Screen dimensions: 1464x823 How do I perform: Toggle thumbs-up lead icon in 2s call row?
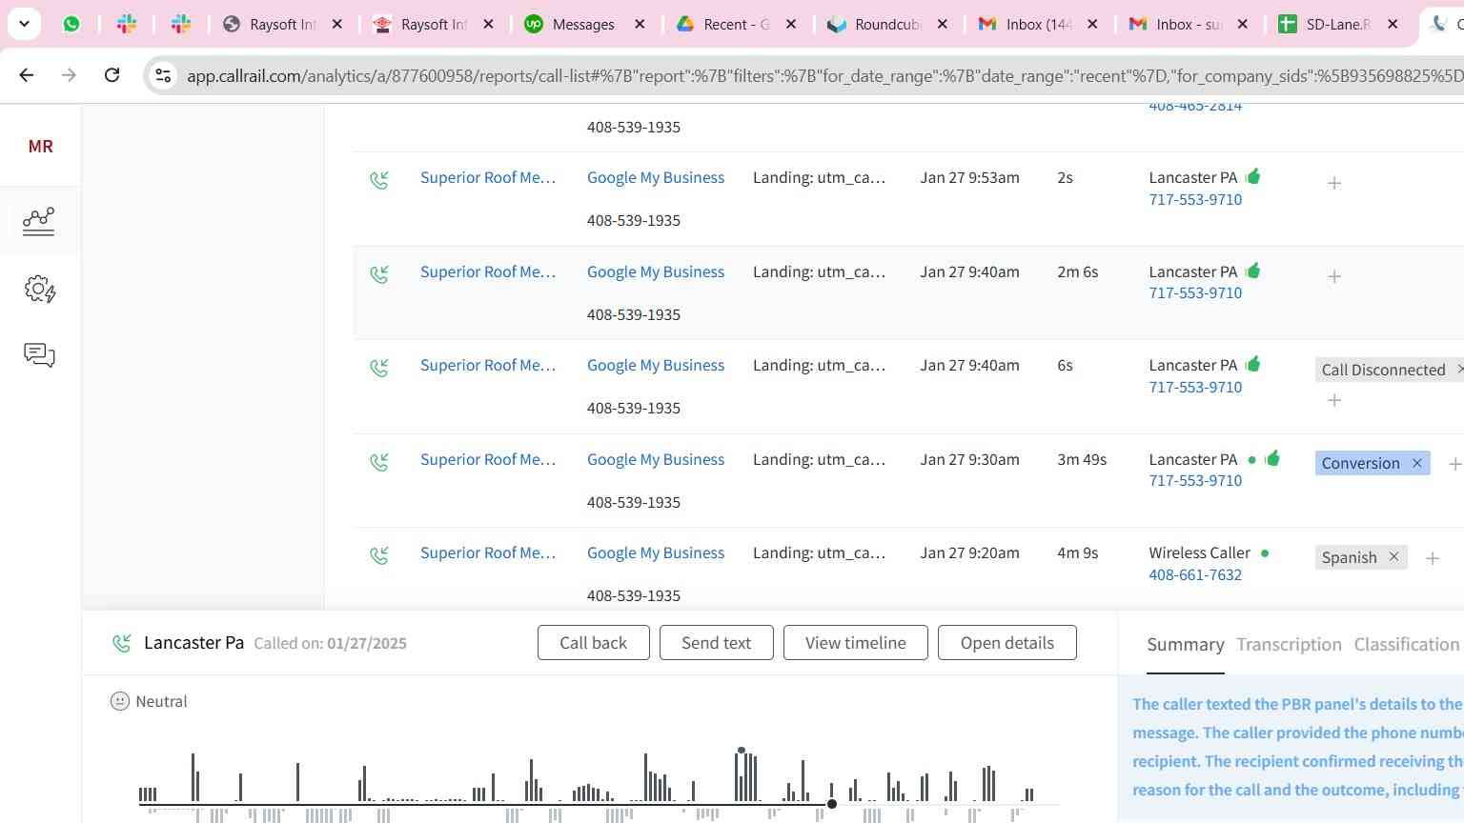point(1253,175)
